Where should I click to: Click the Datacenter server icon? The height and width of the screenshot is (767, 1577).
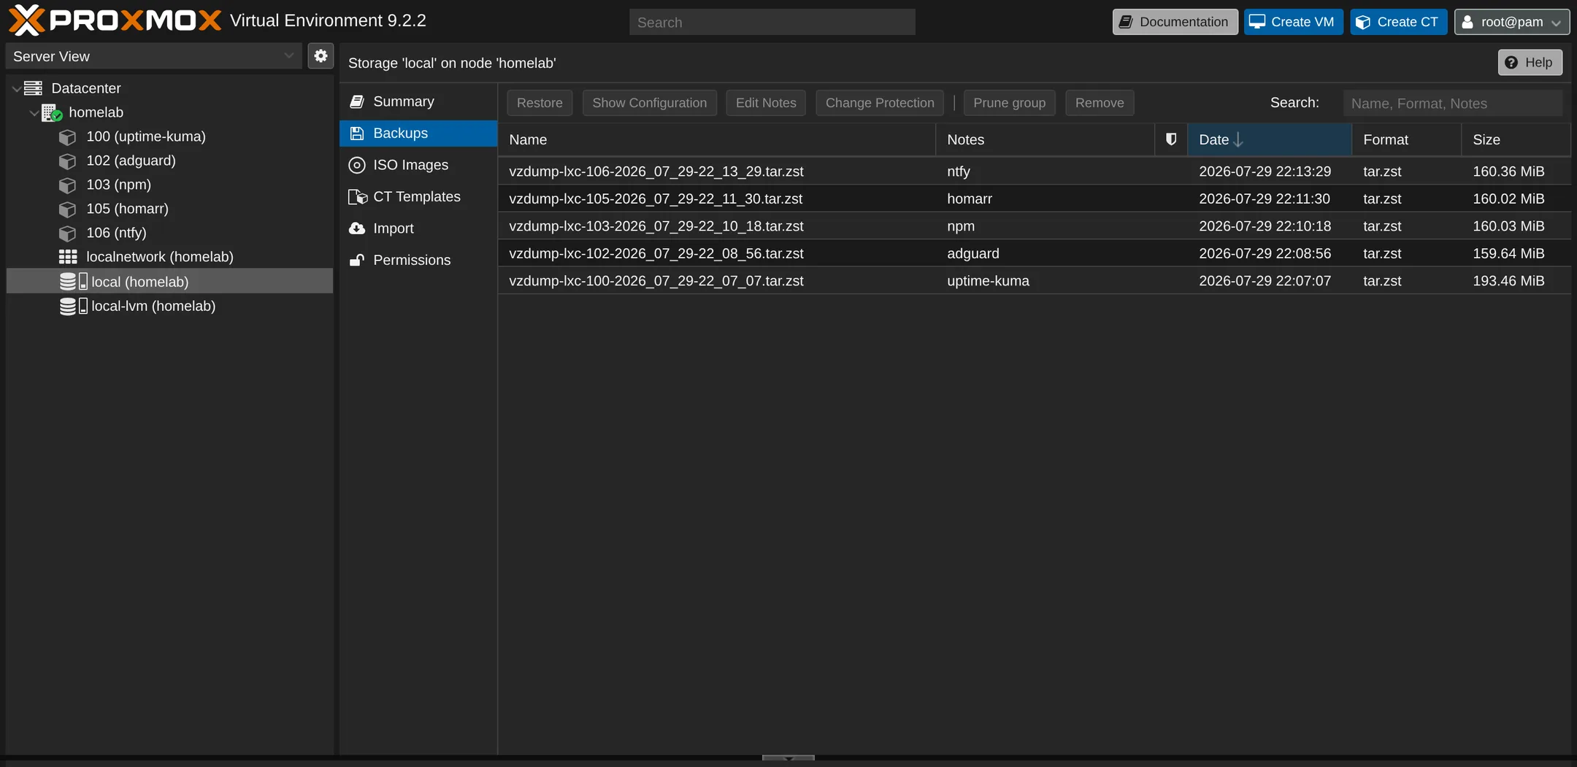pos(34,88)
